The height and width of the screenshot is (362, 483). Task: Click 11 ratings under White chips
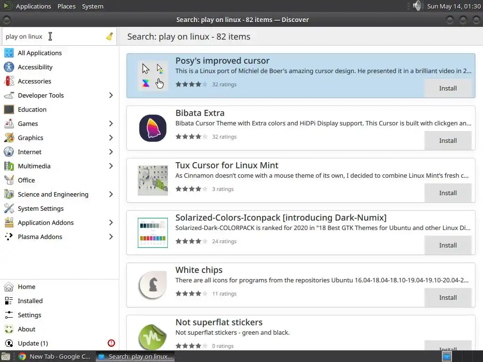click(x=224, y=294)
